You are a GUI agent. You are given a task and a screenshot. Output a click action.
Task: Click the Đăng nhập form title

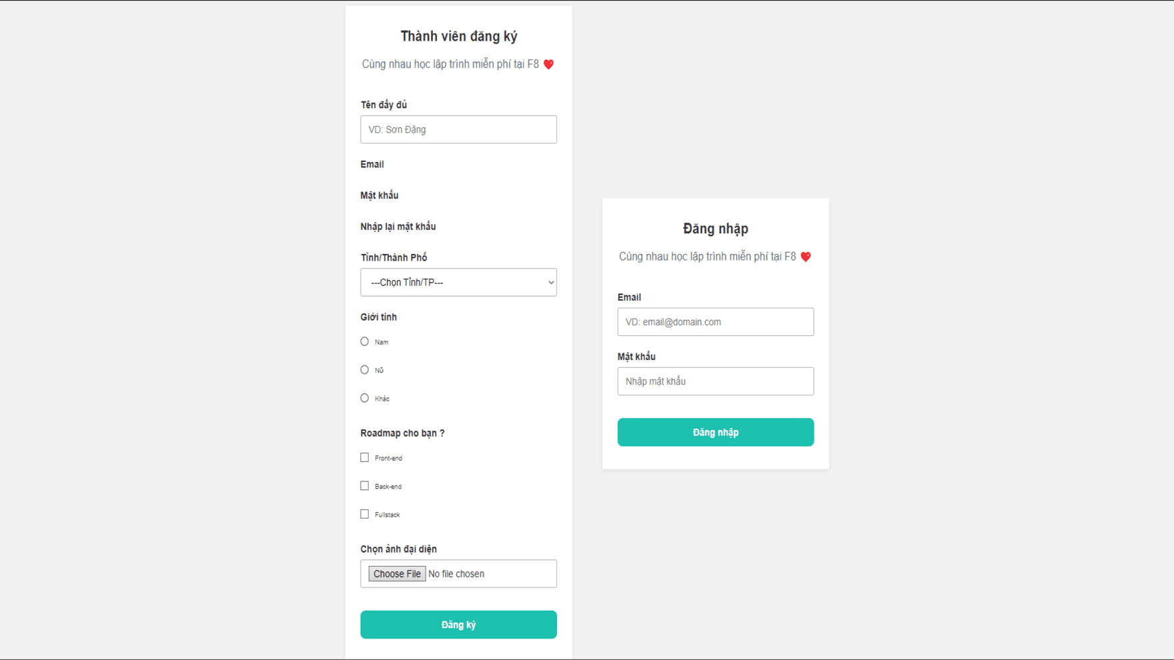click(x=715, y=228)
